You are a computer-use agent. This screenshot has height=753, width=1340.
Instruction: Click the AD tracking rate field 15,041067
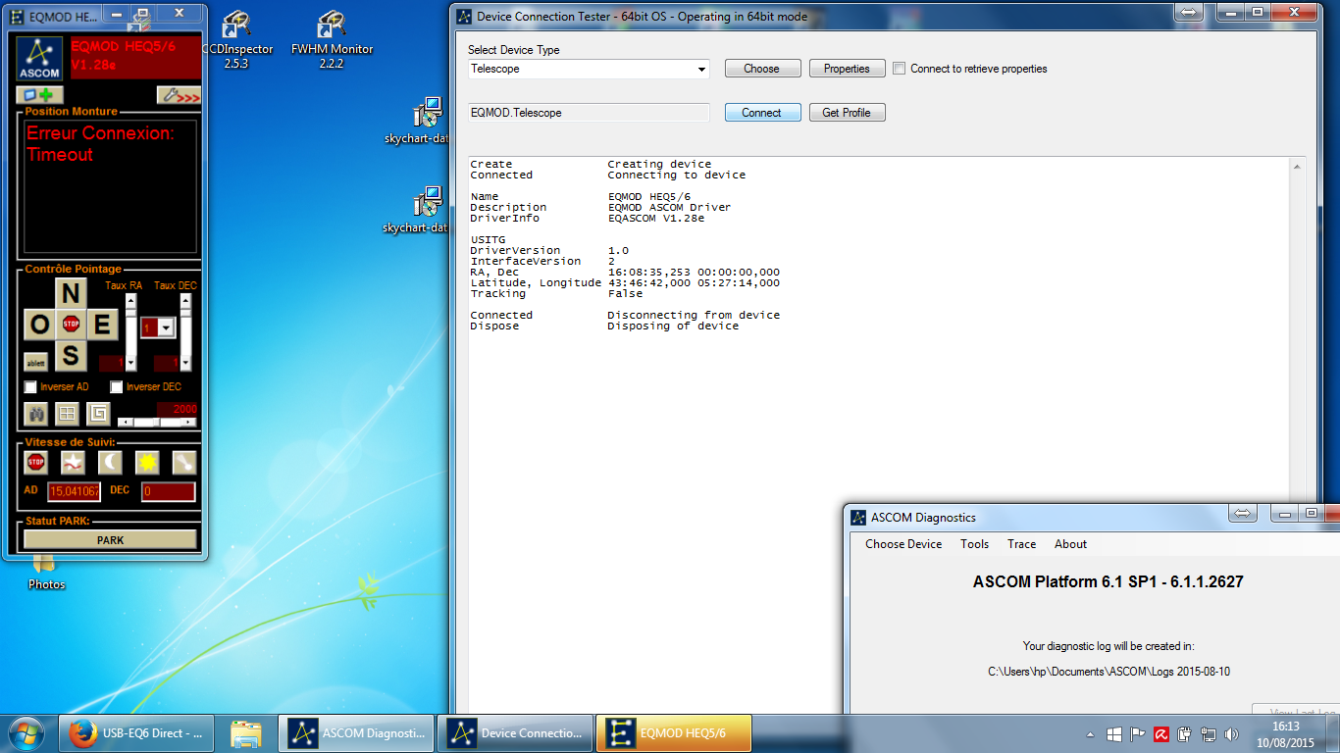tap(75, 491)
